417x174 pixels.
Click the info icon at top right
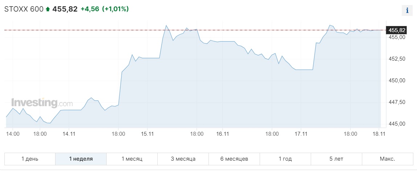tap(407, 10)
